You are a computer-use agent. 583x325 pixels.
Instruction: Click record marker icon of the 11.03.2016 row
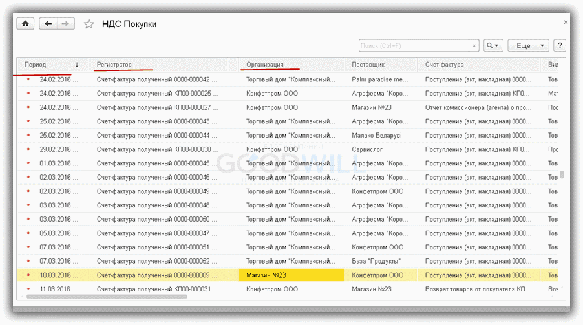[x=28, y=289]
